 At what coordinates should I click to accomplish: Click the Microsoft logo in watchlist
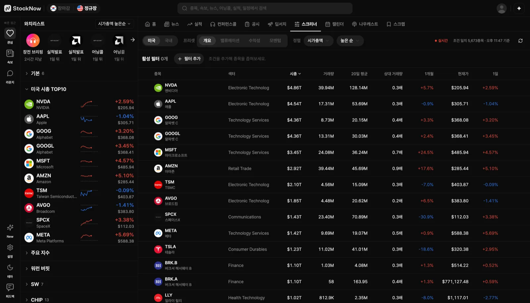click(x=29, y=163)
